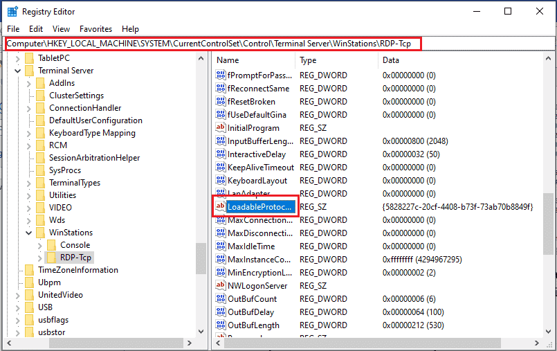This screenshot has width=557, height=351.
Task: Select the usbflags key
Action: tap(53, 319)
